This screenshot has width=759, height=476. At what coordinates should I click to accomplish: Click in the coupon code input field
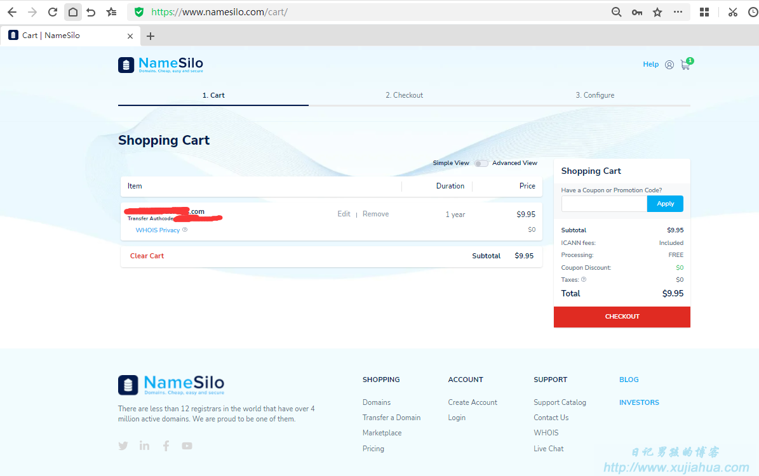(x=604, y=204)
